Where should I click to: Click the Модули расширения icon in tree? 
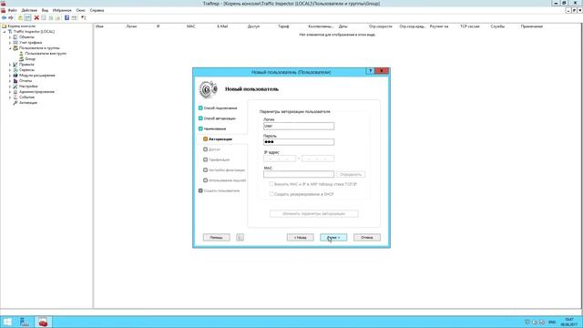click(x=15, y=75)
